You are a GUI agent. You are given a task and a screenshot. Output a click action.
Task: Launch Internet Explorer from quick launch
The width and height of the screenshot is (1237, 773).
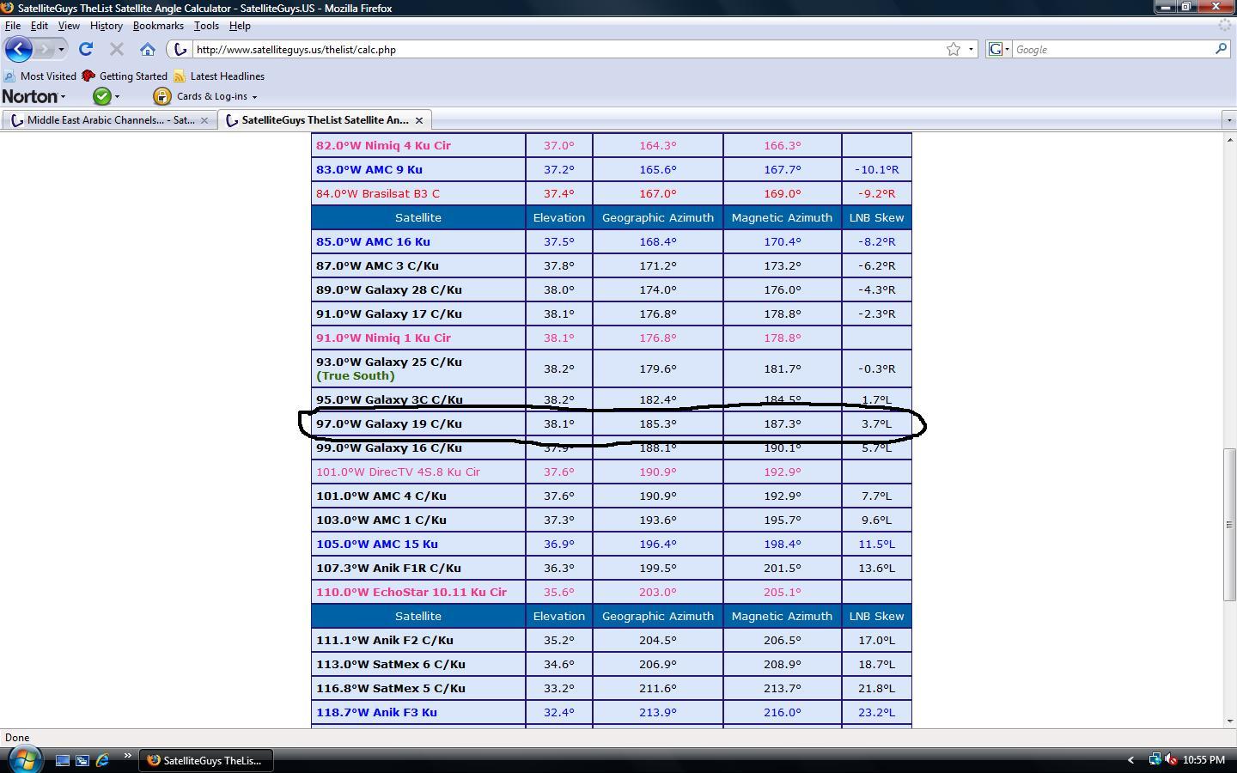pyautogui.click(x=103, y=760)
